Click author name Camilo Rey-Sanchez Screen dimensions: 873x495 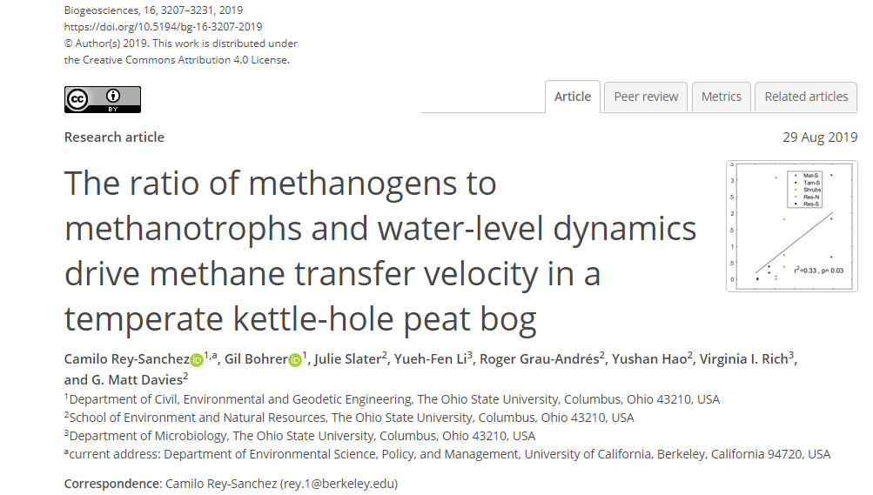127,359
